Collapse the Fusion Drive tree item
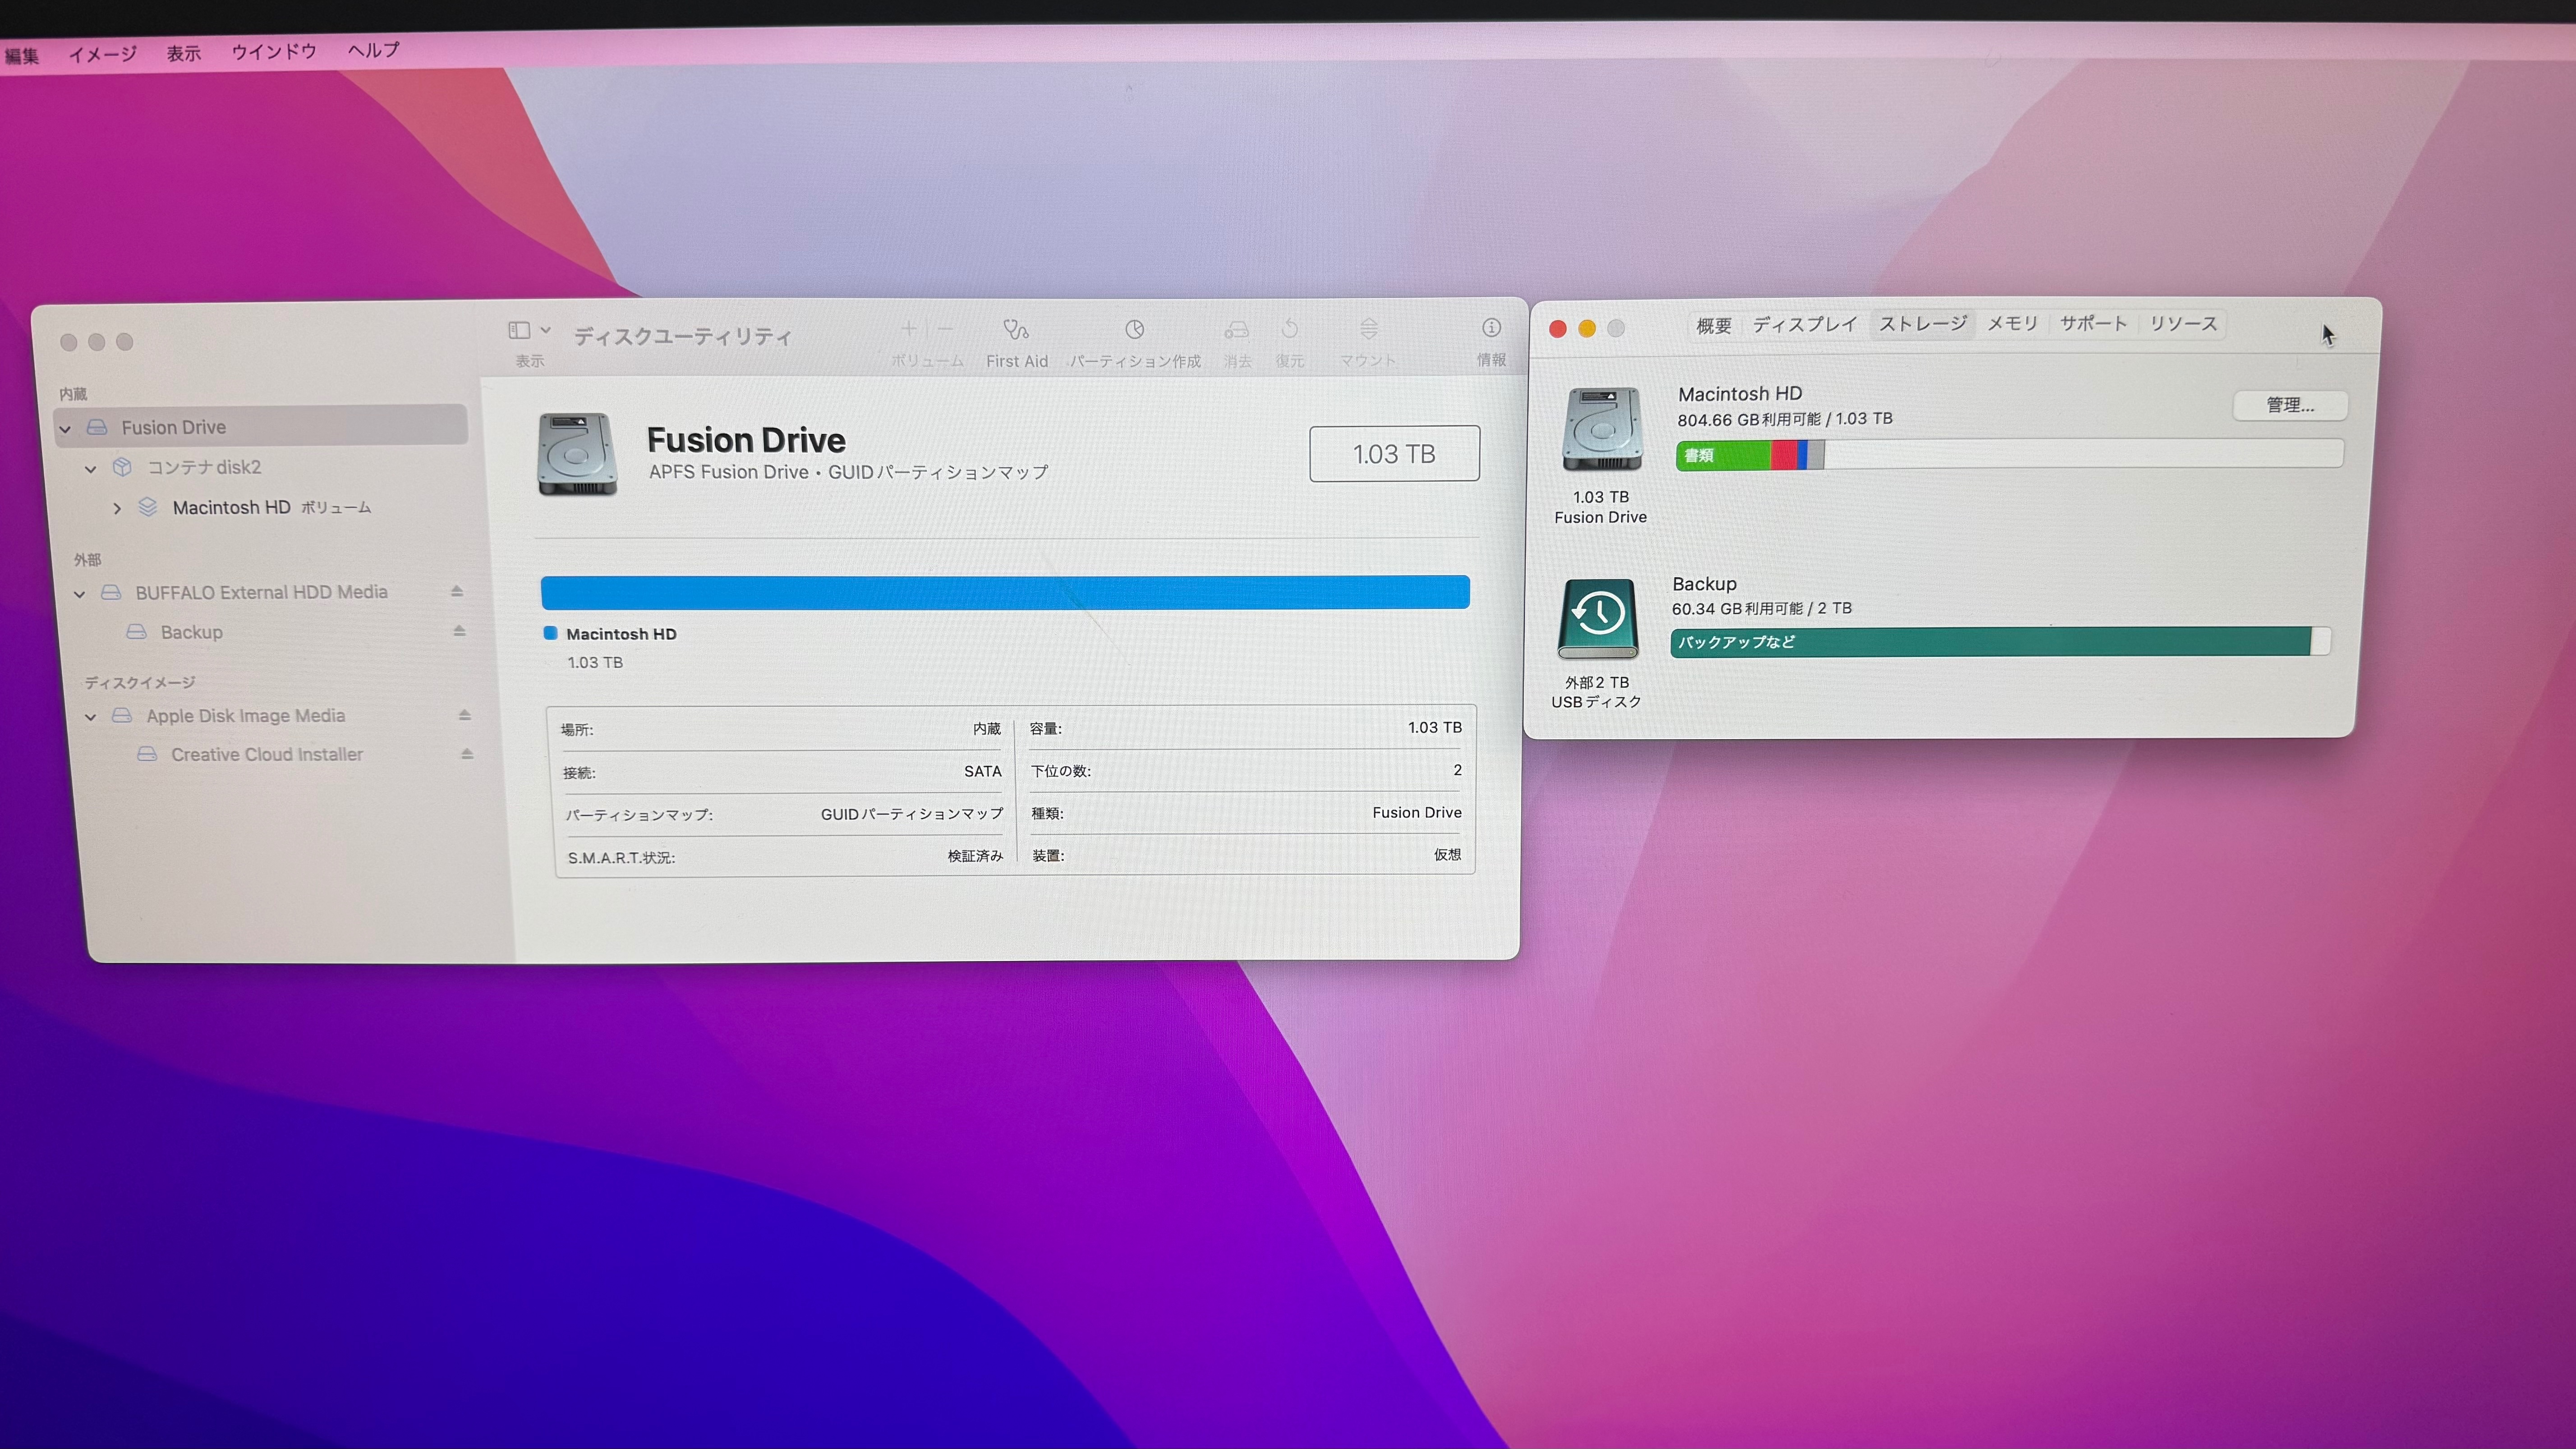The width and height of the screenshot is (2576, 1449). [66, 429]
